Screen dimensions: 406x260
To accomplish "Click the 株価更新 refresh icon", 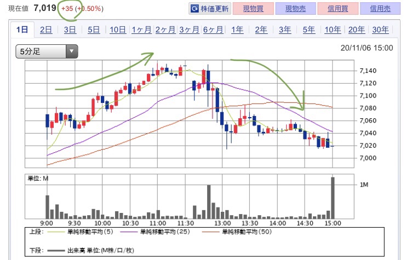I will tap(194, 9).
